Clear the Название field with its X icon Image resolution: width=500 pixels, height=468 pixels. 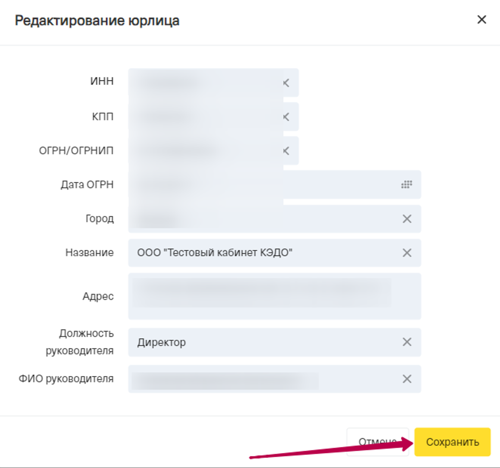[407, 253]
